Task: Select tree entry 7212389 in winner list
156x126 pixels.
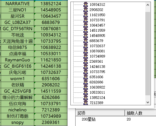Action: [x=96, y=103]
